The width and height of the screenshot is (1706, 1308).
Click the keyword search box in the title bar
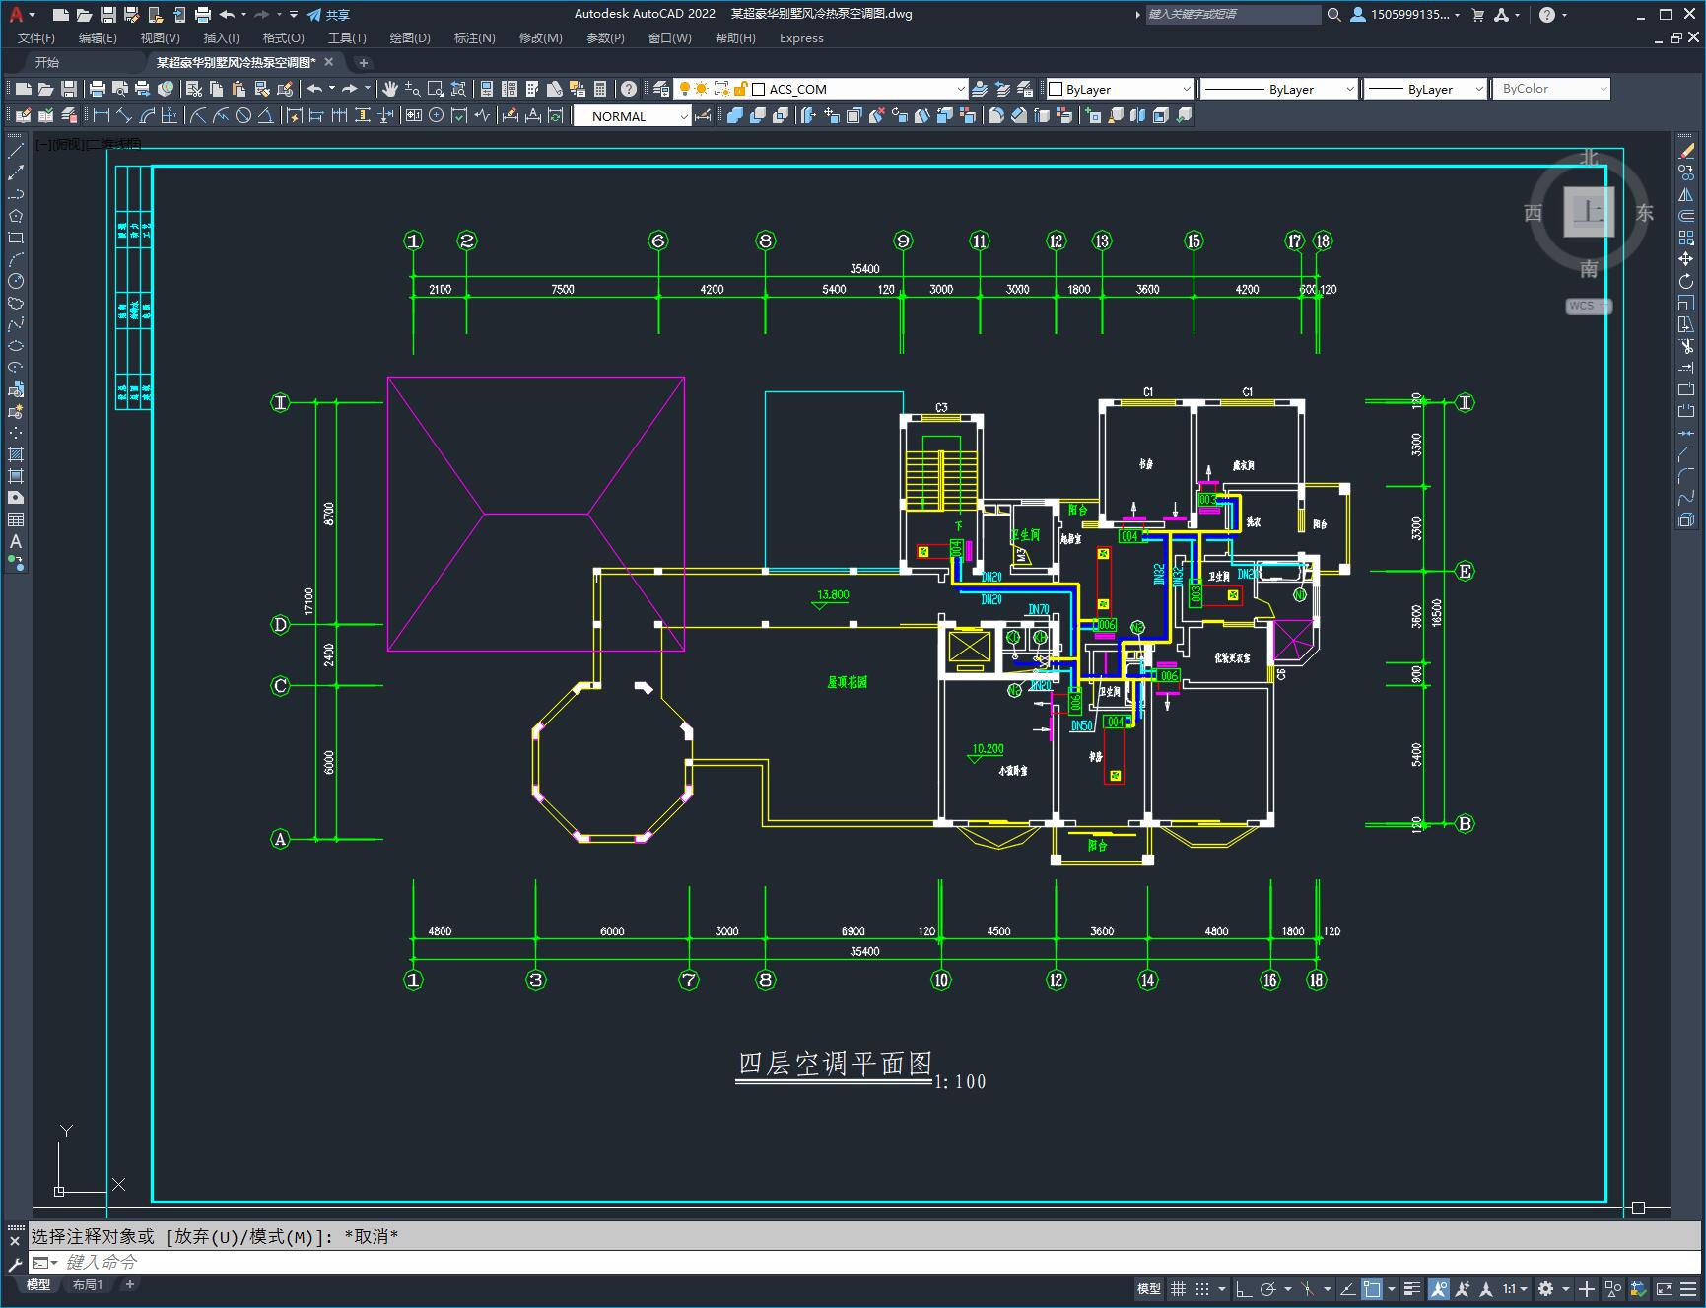1233,15
